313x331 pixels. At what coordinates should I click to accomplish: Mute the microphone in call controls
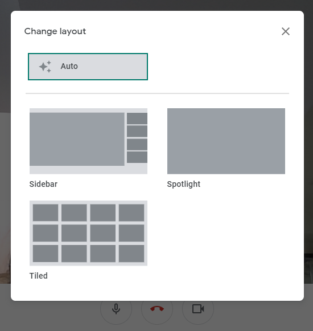pos(116,309)
